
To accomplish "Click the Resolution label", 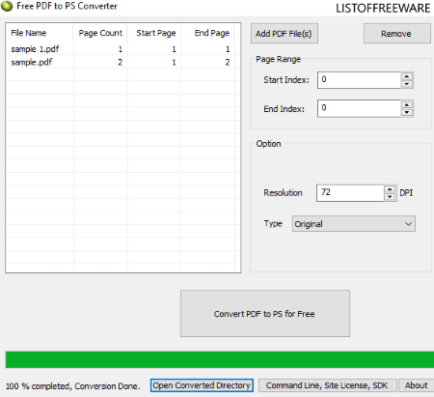I will pyautogui.click(x=283, y=193).
